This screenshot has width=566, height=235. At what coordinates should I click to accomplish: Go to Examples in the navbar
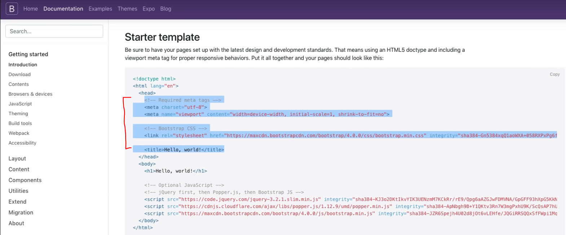click(x=100, y=9)
